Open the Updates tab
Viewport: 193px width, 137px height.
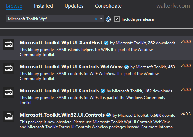(74, 6)
